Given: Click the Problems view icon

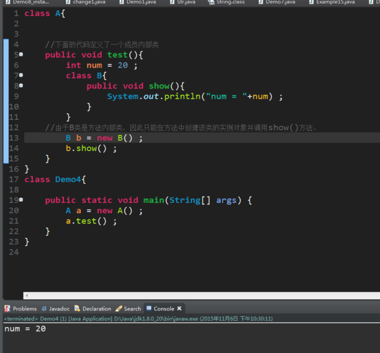Looking at the screenshot, I should coord(8,309).
